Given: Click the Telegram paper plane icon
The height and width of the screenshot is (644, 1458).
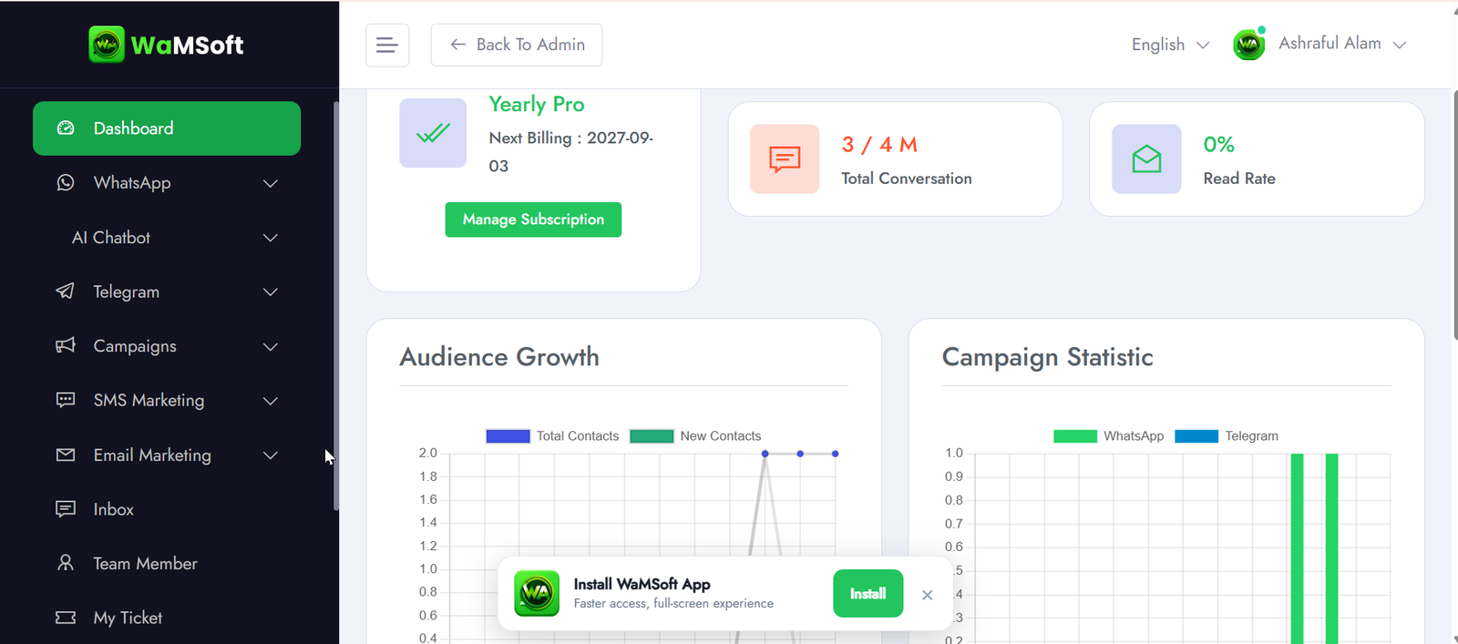Looking at the screenshot, I should tap(66, 291).
